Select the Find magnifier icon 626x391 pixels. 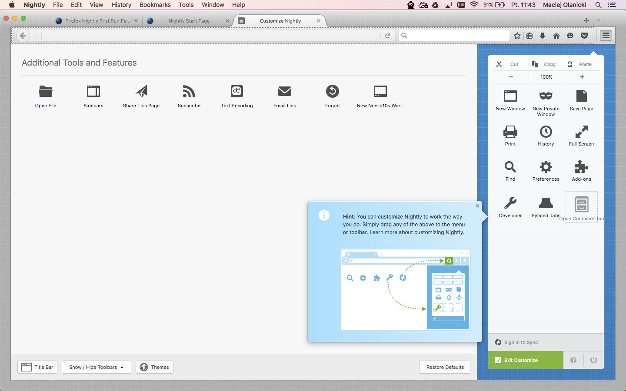(x=510, y=167)
